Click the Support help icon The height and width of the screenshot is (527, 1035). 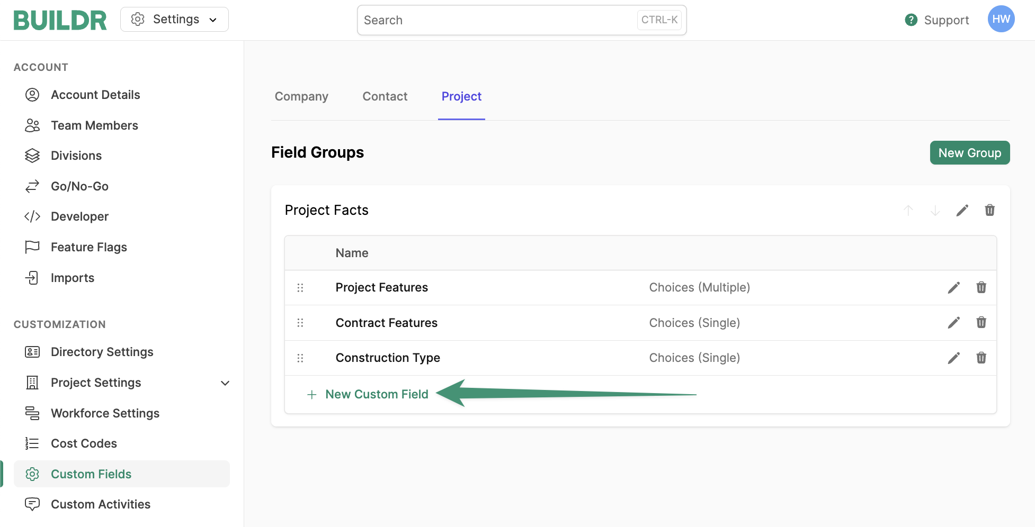(x=911, y=20)
